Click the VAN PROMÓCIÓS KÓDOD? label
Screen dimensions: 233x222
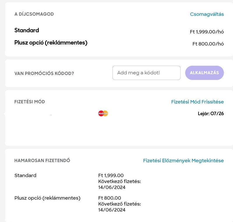coord(44,73)
